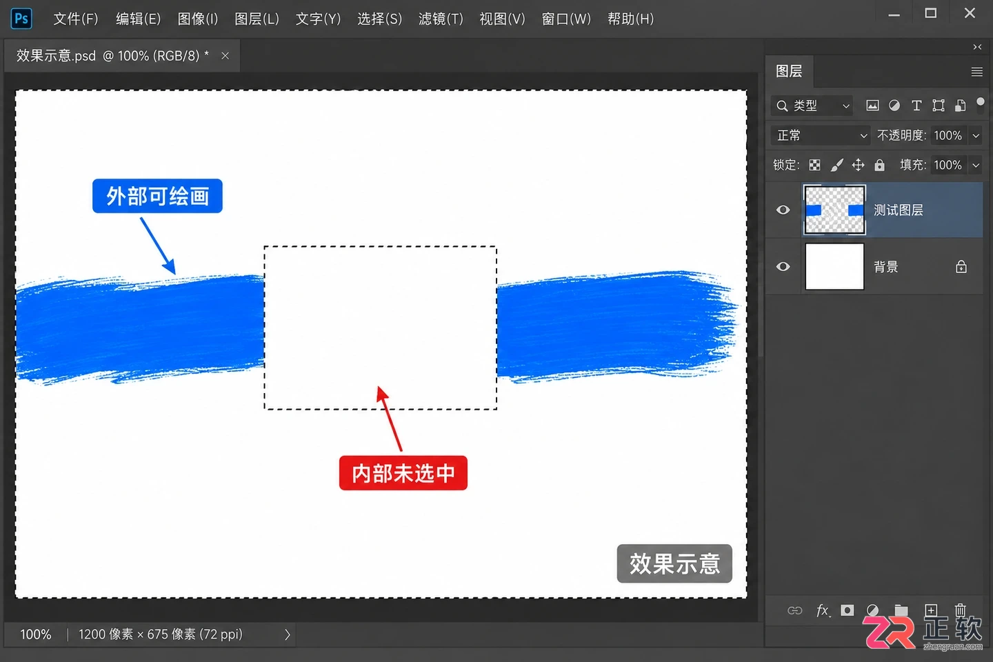Toggle lock all padlock in 锁定 row

pyautogui.click(x=879, y=165)
